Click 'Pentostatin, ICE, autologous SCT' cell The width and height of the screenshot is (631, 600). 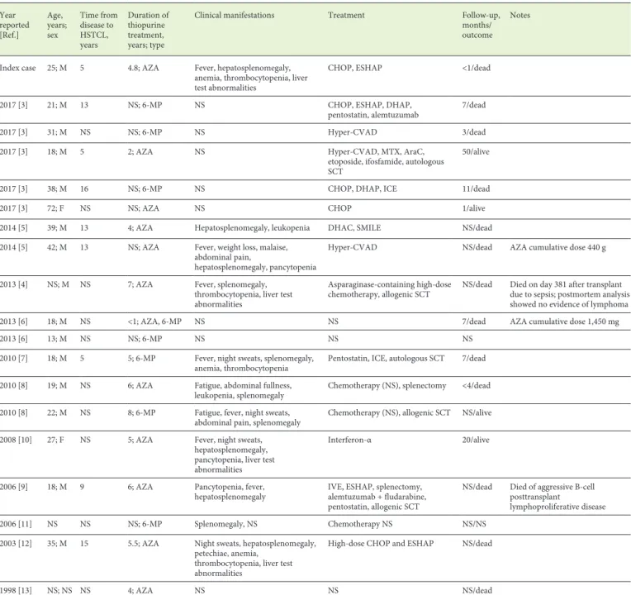tap(386, 358)
